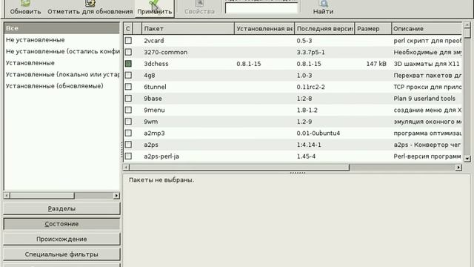Select the 9base package name
474x267 pixels.
(x=153, y=99)
